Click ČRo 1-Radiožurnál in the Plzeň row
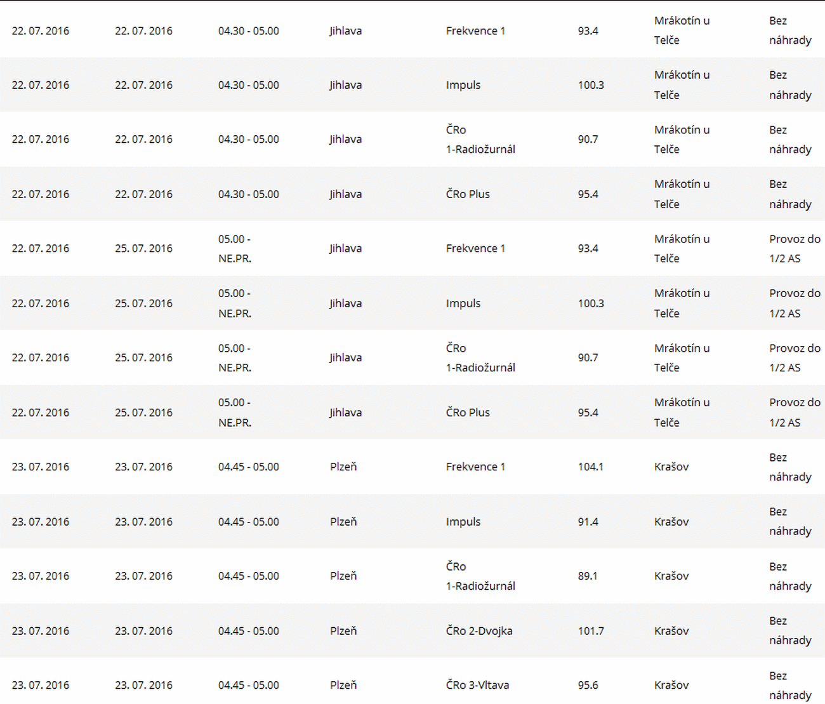The height and width of the screenshot is (704, 825). click(x=480, y=576)
